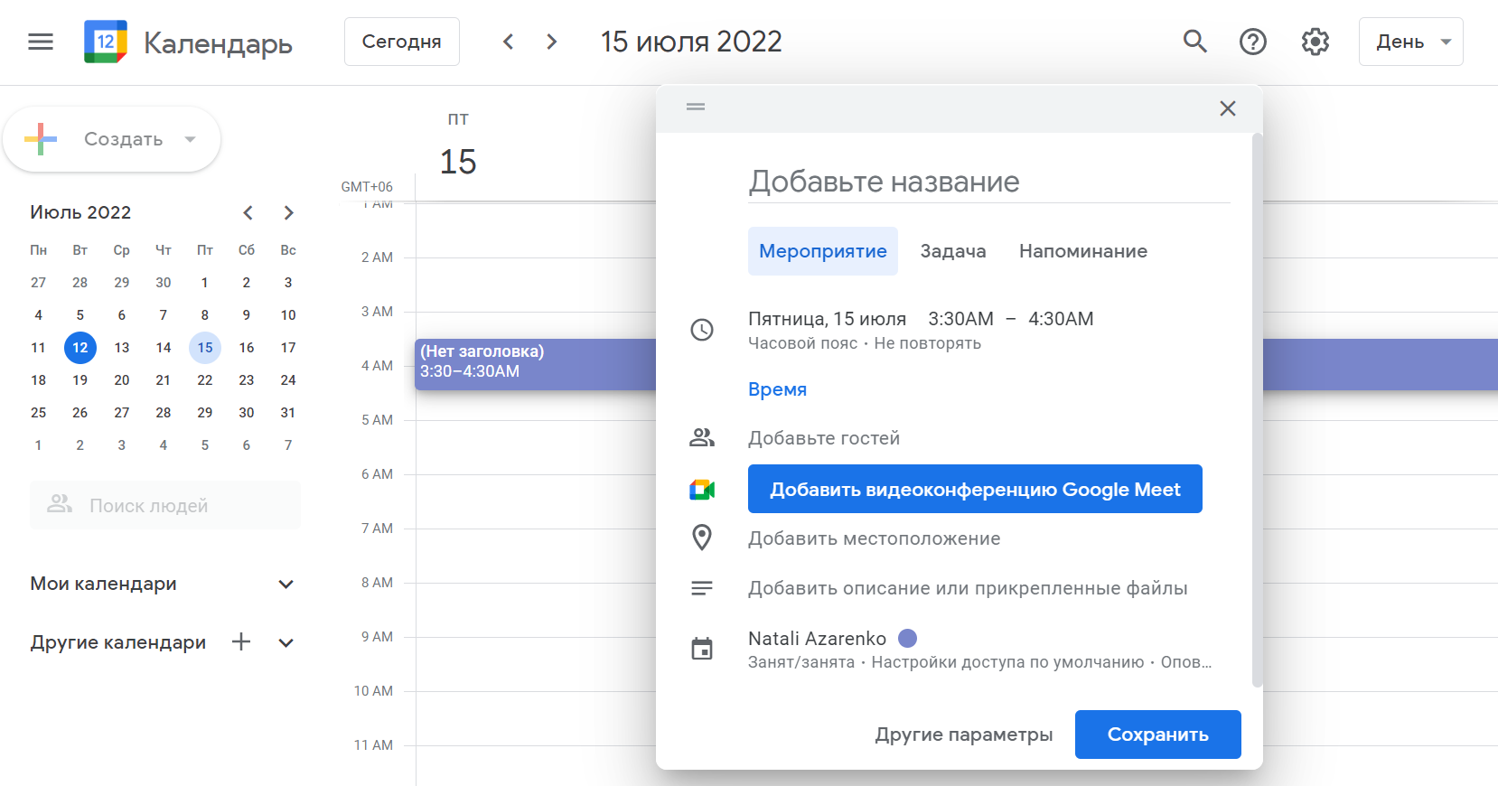This screenshot has height=786, width=1498.
Task: Select the Мероприятие tab
Action: coord(823,251)
